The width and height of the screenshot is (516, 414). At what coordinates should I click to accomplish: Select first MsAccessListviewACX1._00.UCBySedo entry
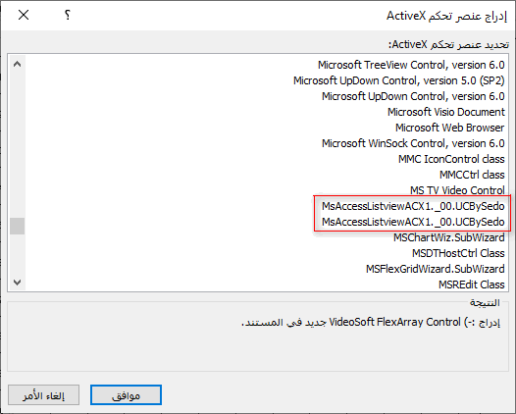point(413,206)
